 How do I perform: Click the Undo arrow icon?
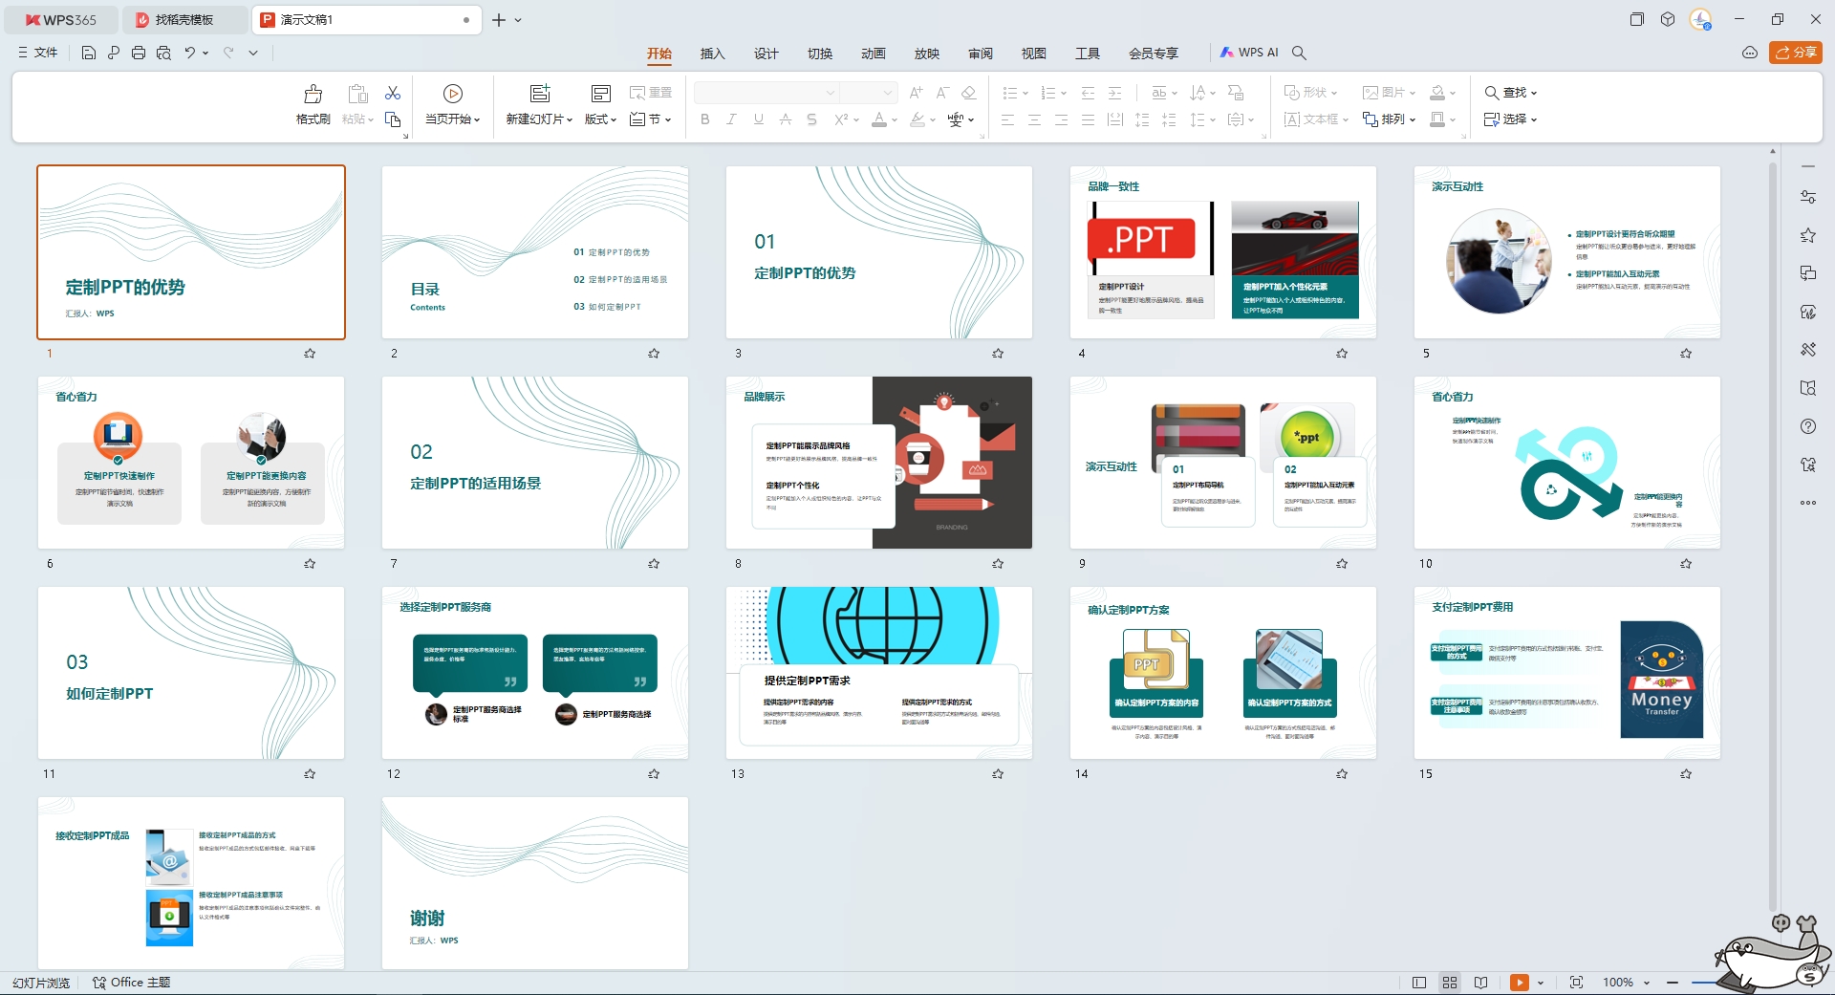coord(190,53)
